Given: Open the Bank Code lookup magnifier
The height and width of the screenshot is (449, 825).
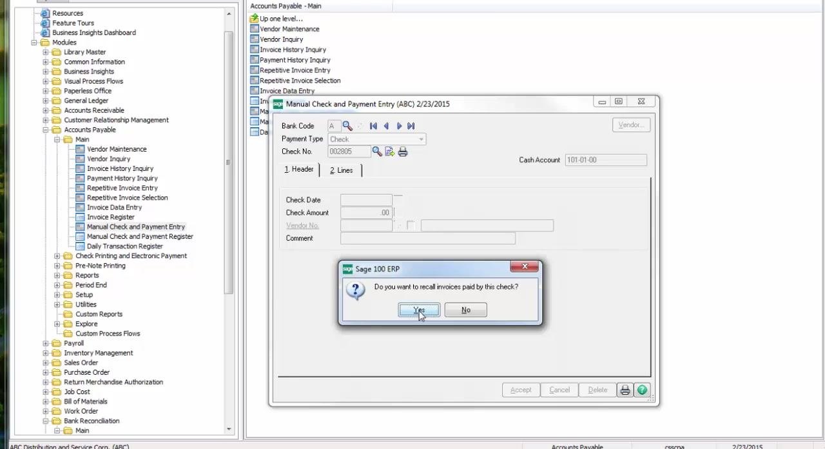Looking at the screenshot, I should click(347, 126).
